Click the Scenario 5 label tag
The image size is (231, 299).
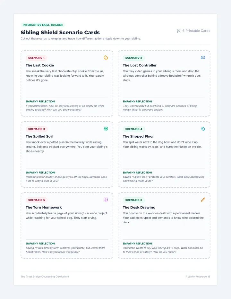point(37,200)
